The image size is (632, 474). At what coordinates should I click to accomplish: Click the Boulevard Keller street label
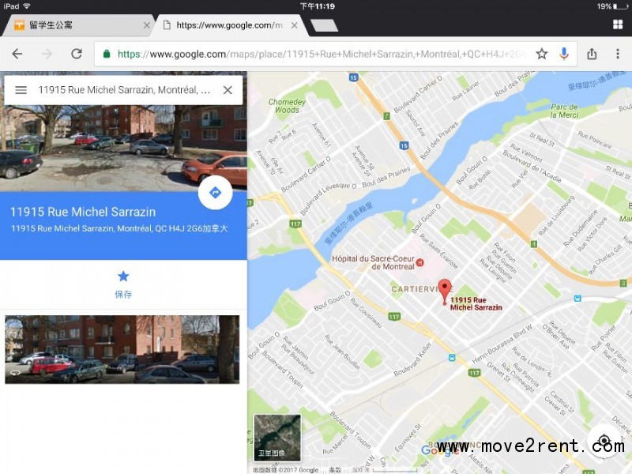412,359
